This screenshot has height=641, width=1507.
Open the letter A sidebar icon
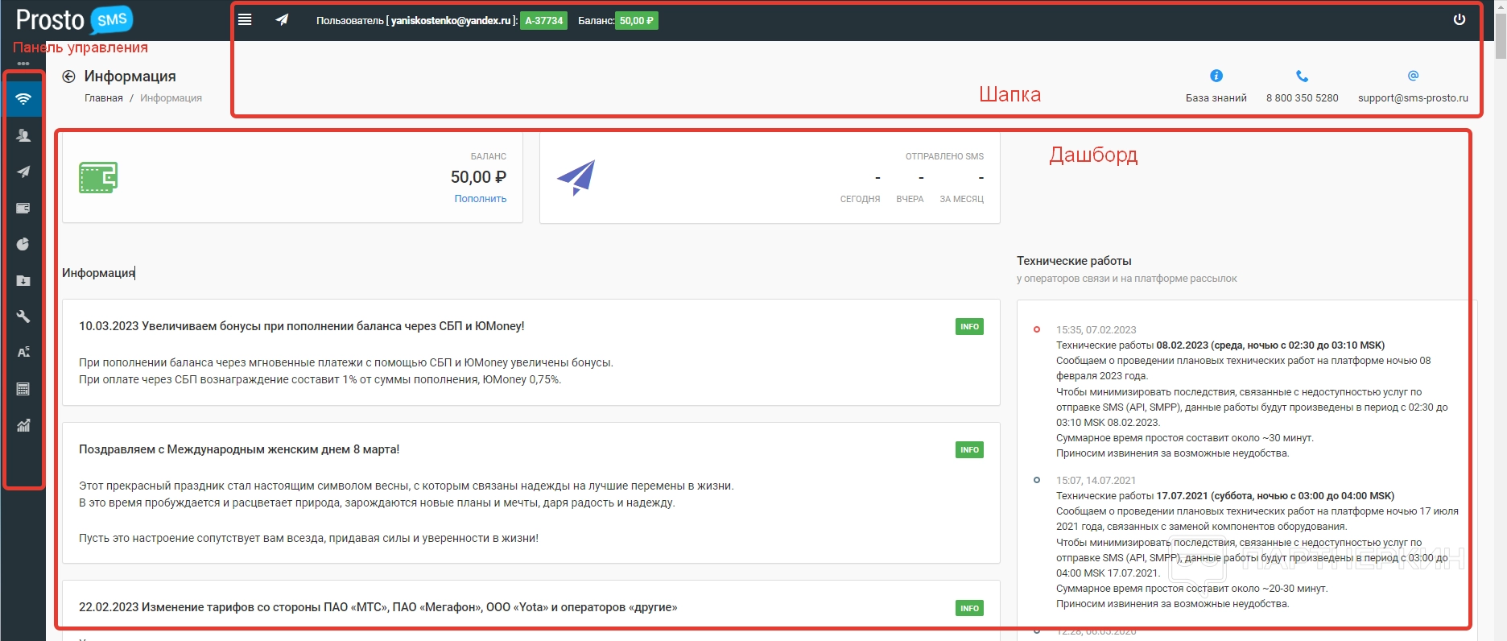tap(23, 353)
